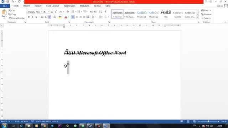
Task: Click the Shading paint bucket icon
Action: click(x=100, y=17)
